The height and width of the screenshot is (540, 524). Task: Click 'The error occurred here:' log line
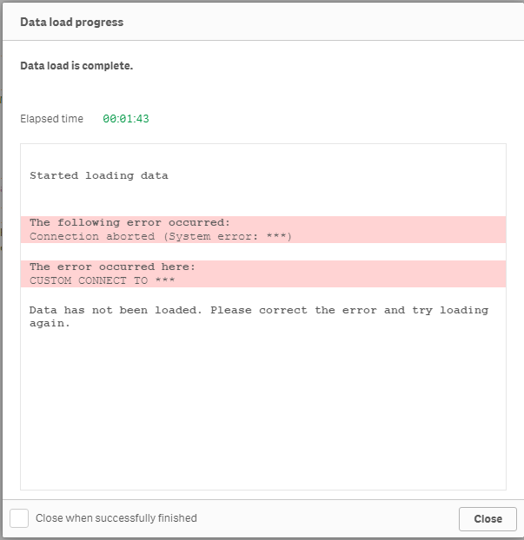113,267
